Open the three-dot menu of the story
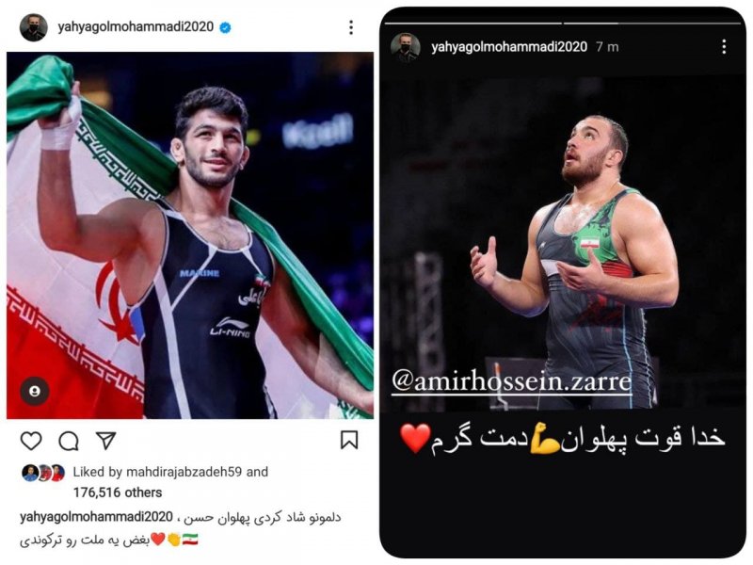 tap(724, 46)
